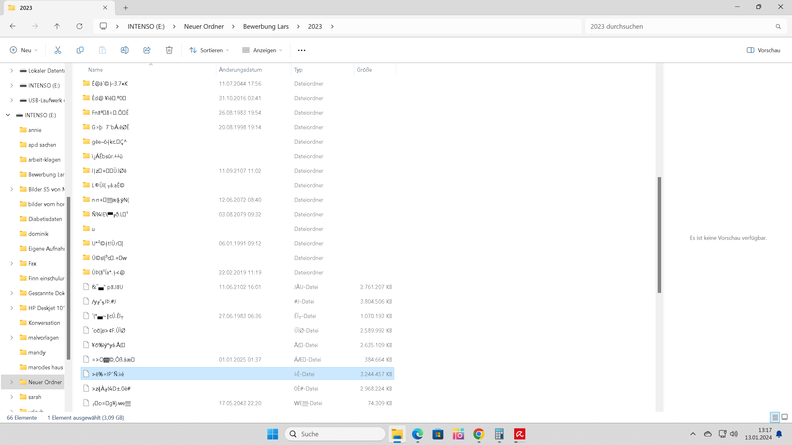Click the file list vertical scrollbar
The image size is (792, 445).
pos(659,235)
